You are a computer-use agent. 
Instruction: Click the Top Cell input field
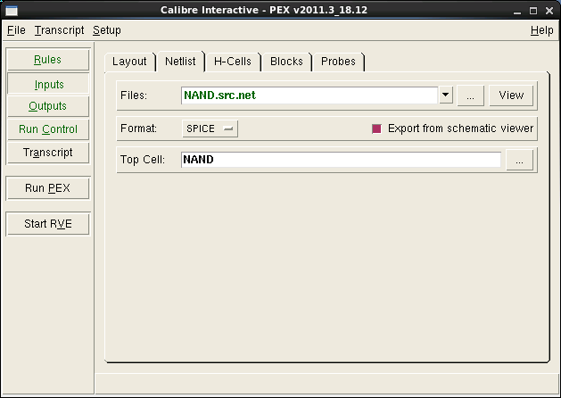click(x=341, y=159)
